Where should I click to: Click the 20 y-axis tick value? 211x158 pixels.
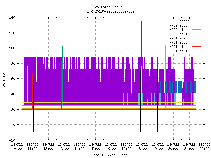pos(13,110)
